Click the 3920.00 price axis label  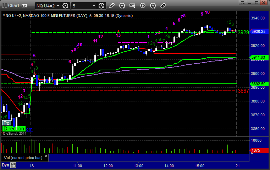pyautogui.click(x=258, y=46)
